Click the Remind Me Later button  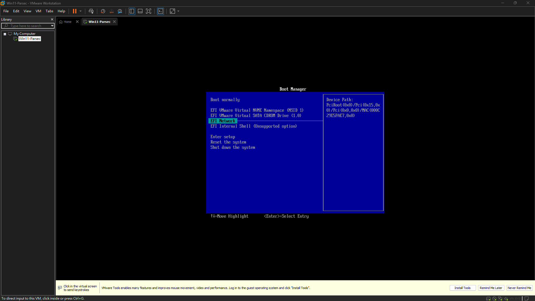[x=491, y=288]
